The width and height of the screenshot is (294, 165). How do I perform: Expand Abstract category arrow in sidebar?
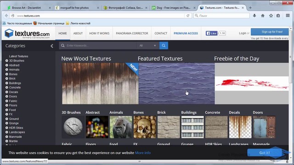click(x=7, y=65)
